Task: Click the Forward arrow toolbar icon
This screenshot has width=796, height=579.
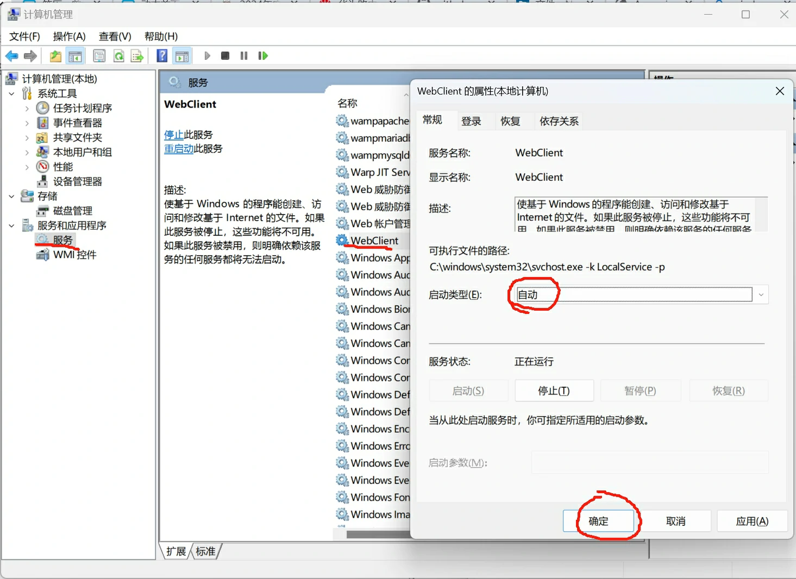Action: (30, 56)
